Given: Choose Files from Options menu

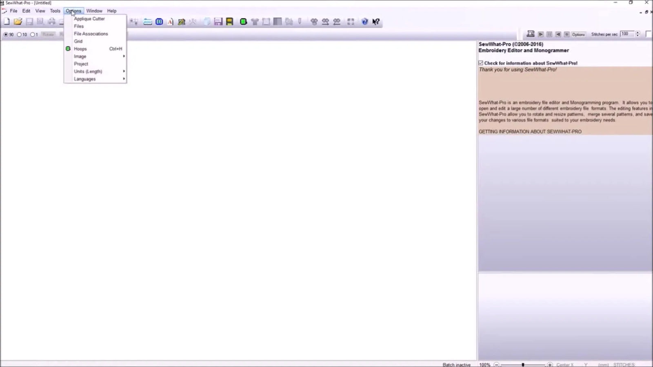Looking at the screenshot, I should click(95, 26).
